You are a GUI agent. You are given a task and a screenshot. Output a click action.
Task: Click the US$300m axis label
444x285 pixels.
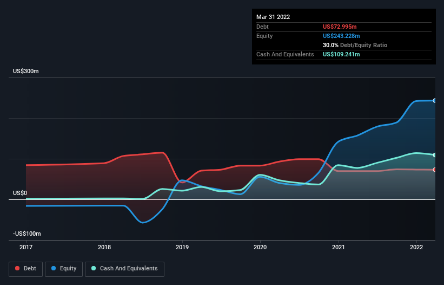click(26, 71)
